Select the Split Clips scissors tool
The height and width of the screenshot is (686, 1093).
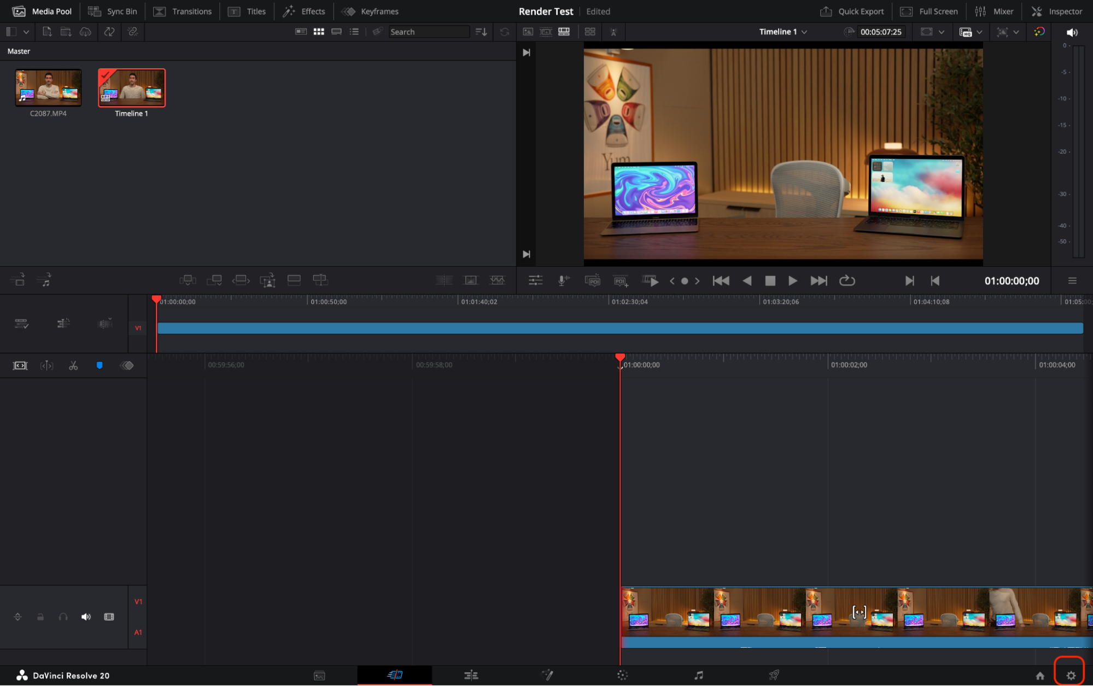73,366
